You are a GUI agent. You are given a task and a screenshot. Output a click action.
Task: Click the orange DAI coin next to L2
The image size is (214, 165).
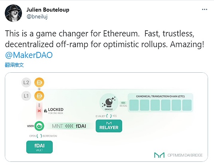(39, 82)
